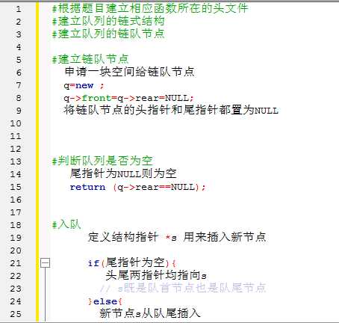Click line number 21 in the gutter
The image size is (339, 323).
[16, 263]
